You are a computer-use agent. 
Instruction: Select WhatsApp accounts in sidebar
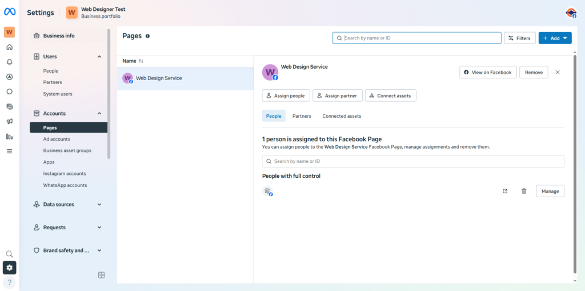point(65,185)
